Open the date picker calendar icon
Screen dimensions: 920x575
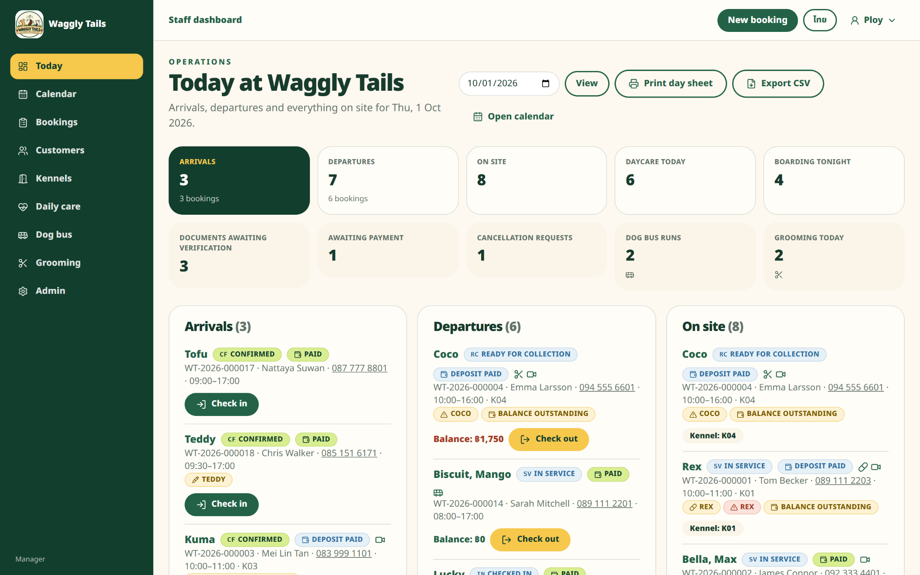pyautogui.click(x=545, y=84)
